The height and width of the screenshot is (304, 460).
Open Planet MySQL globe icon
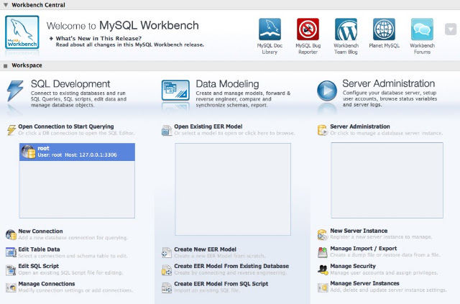(x=384, y=29)
